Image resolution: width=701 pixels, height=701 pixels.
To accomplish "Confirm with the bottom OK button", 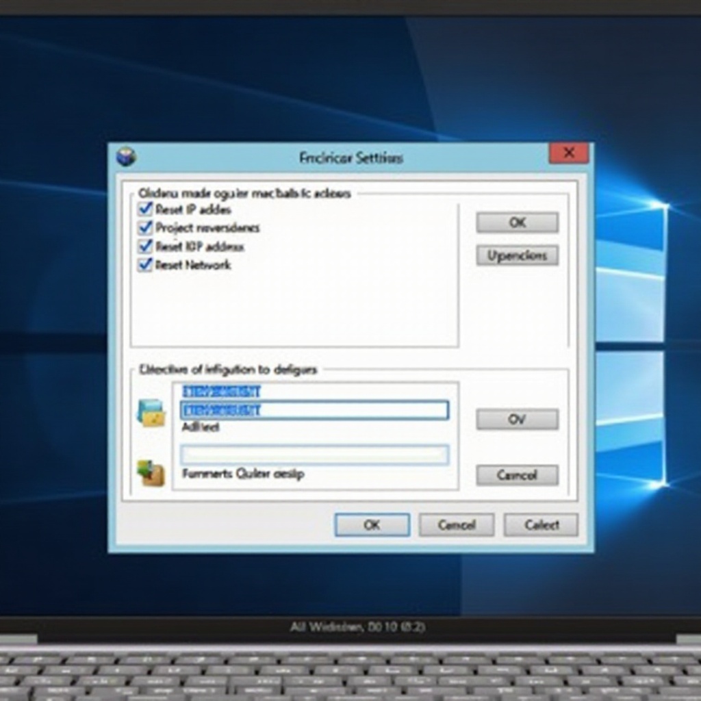I will click(x=372, y=525).
